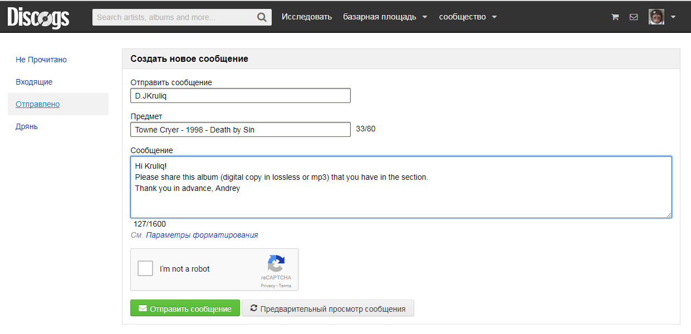Image resolution: width=691 pixels, height=334 pixels.
Task: Open the shopping cart icon
Action: pyautogui.click(x=615, y=17)
